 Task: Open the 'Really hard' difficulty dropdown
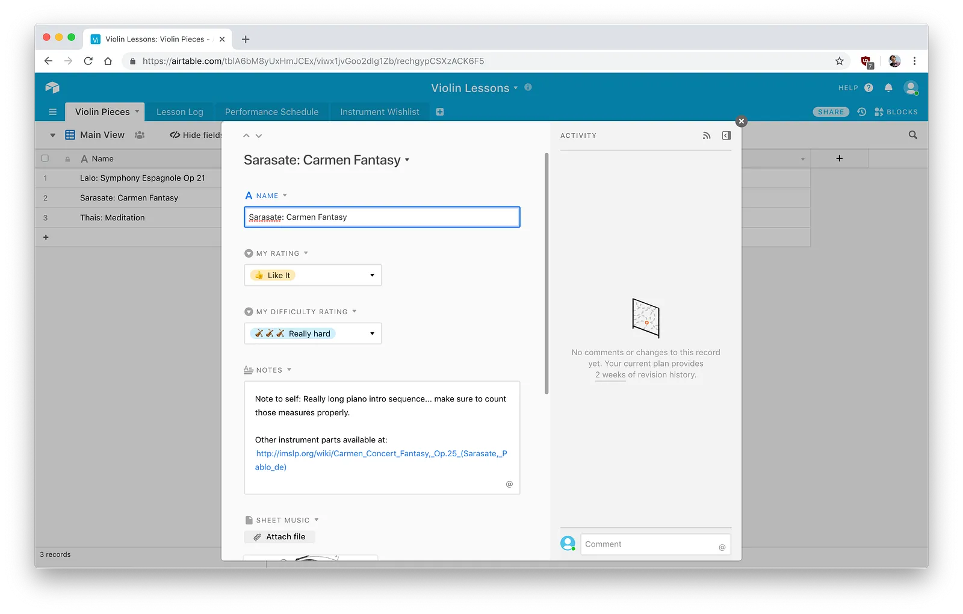coord(313,333)
